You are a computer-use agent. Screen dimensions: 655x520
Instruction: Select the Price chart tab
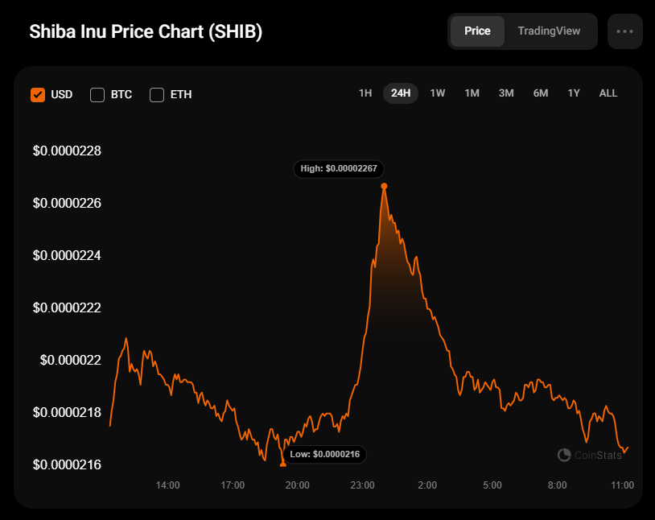tap(477, 31)
